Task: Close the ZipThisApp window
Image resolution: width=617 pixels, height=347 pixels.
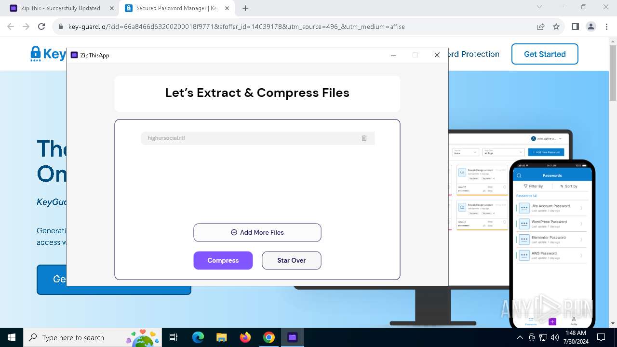Action: click(437, 55)
